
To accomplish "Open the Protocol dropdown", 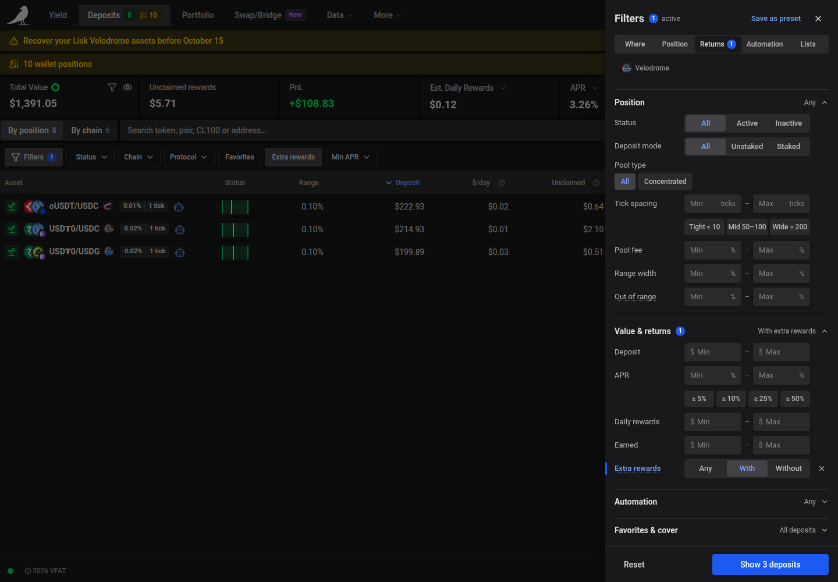I will [x=189, y=157].
